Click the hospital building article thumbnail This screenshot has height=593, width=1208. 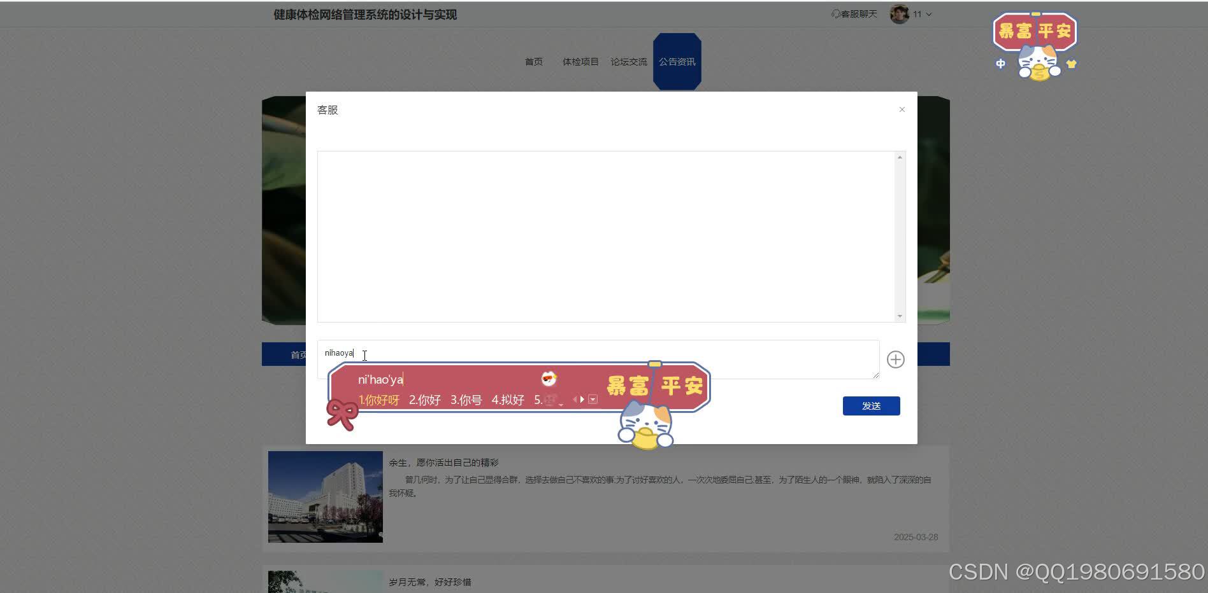point(325,497)
